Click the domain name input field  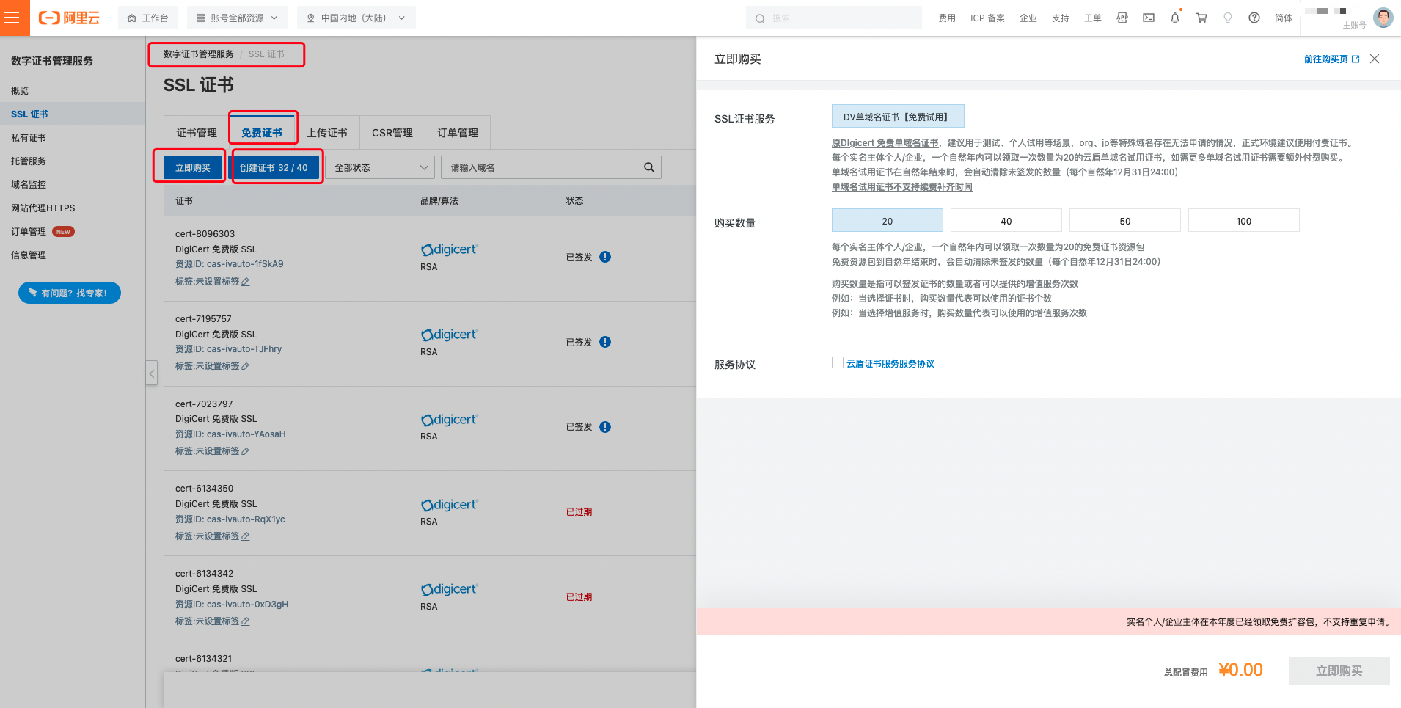539,167
